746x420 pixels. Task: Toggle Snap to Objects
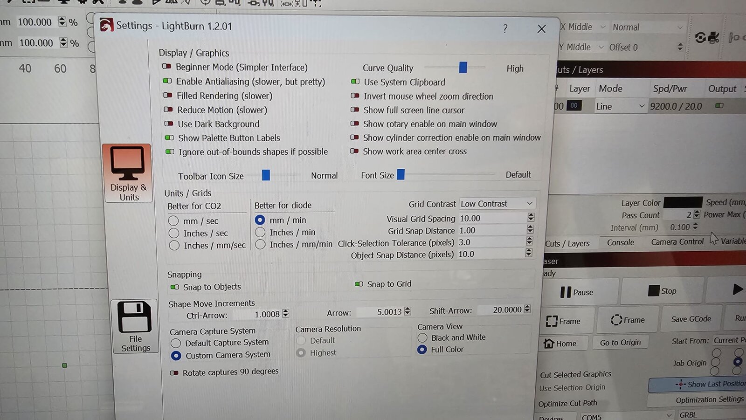click(174, 287)
